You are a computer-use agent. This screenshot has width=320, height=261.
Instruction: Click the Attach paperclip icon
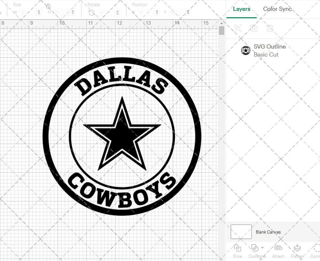pos(278,248)
